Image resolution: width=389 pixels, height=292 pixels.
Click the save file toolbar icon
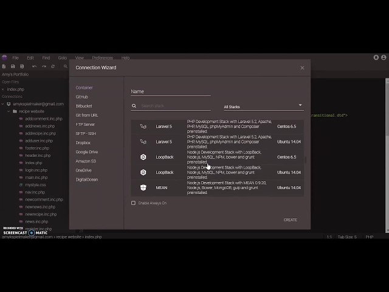click(13, 66)
